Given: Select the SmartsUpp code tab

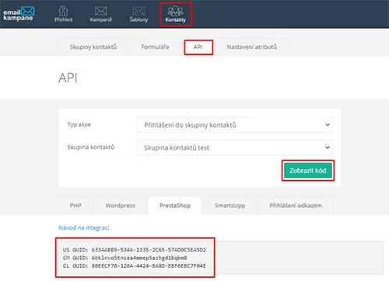Looking at the screenshot, I should [230, 205].
